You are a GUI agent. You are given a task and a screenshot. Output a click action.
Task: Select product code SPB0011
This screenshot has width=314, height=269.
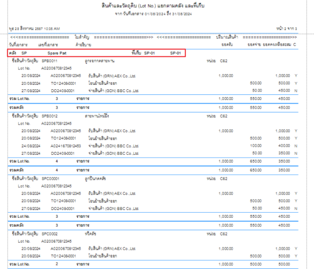[50, 61]
